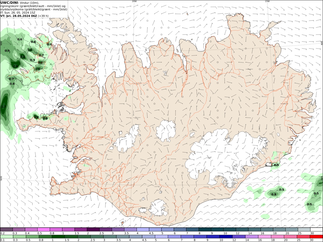Screen dimensions: 323x242
Task: Click the light grey 25–30 swatch in the upper legend
Action: 304,229
